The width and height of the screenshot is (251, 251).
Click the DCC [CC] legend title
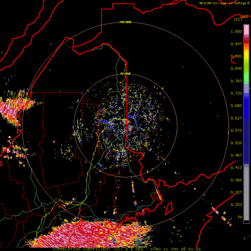(x=241, y=18)
